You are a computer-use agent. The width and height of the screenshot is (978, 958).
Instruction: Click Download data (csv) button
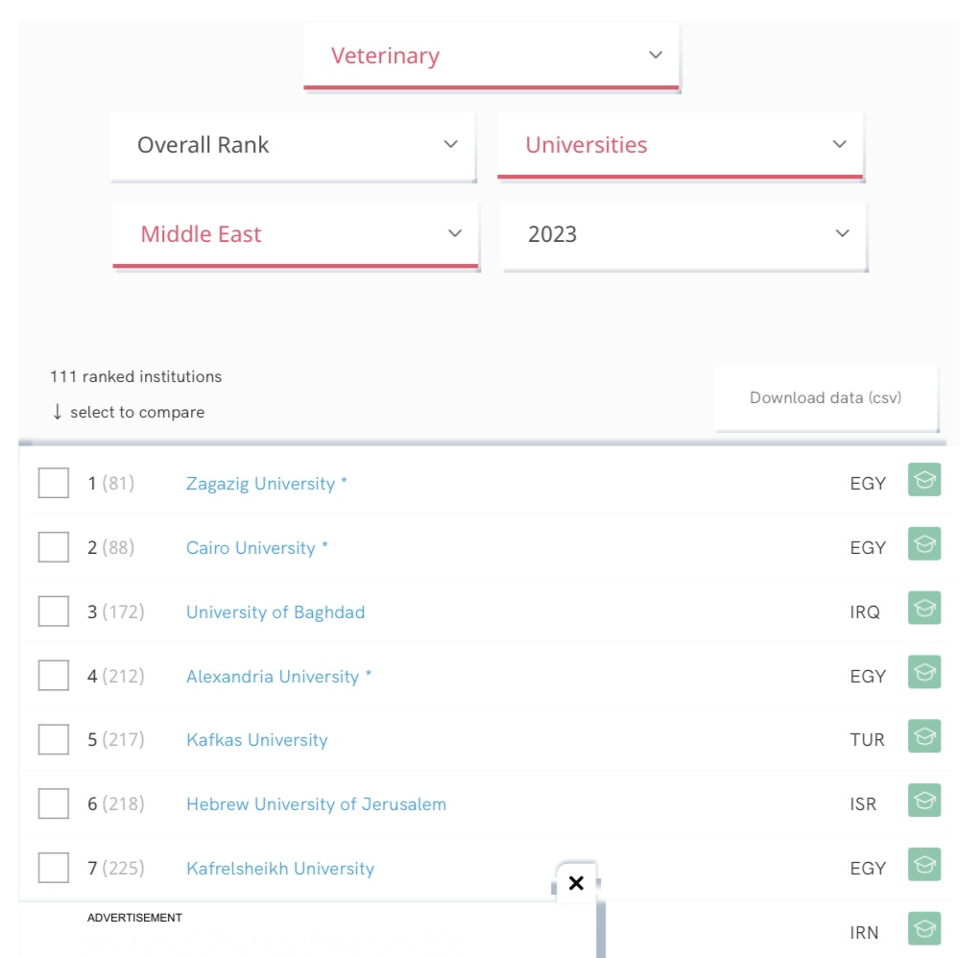tap(825, 397)
